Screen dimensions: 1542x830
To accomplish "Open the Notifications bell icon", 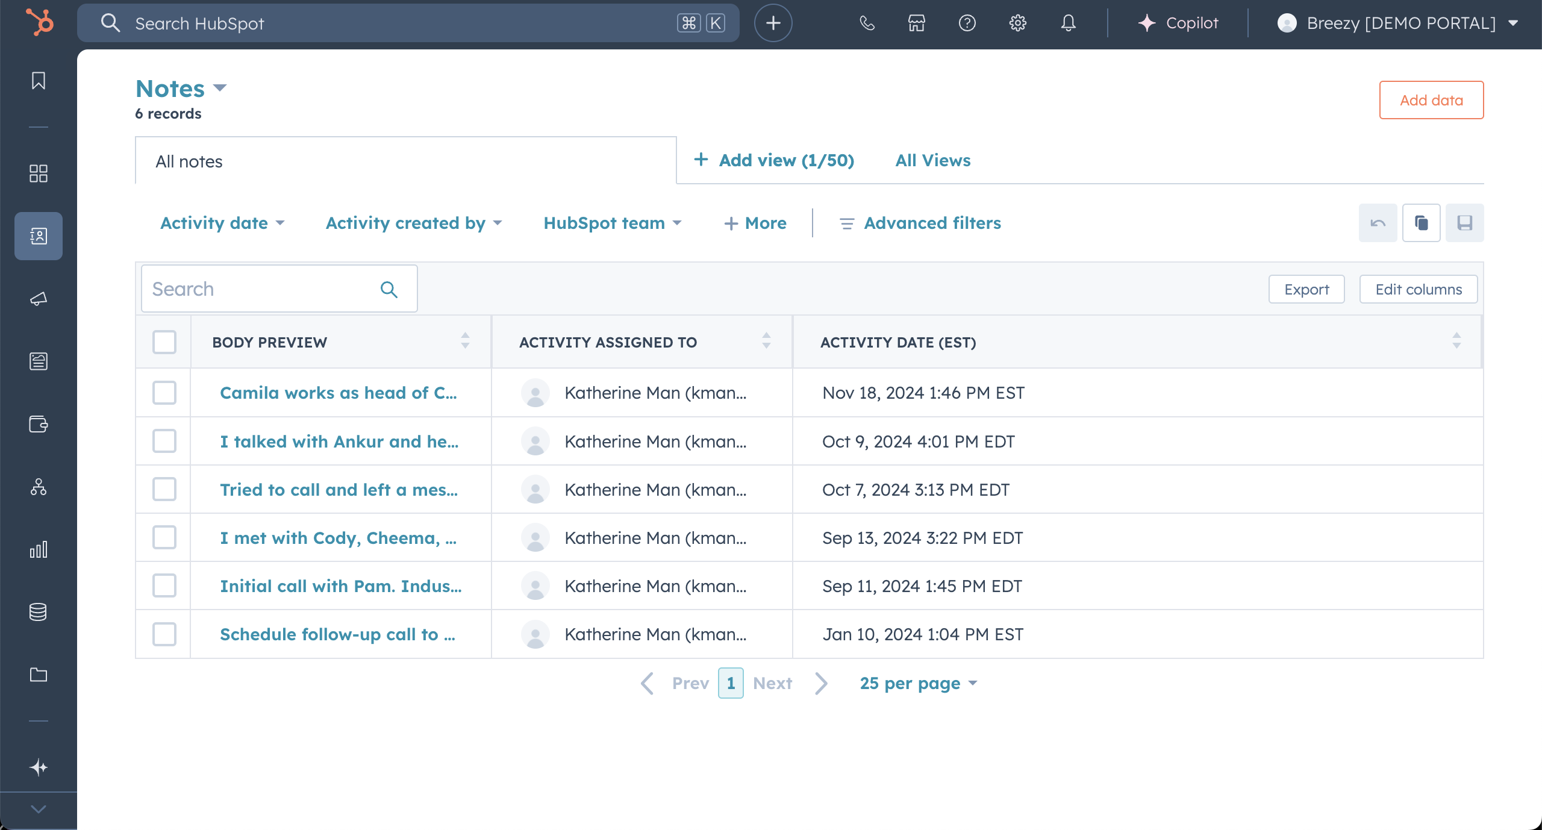I will point(1069,23).
